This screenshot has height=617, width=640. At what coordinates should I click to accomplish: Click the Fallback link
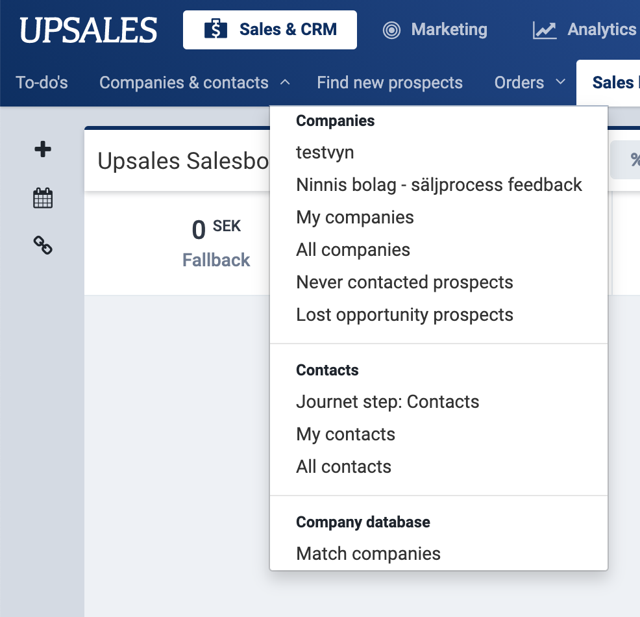[216, 260]
